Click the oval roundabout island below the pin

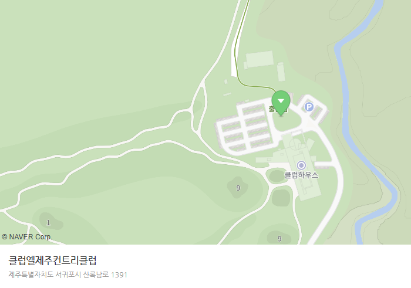(287, 120)
